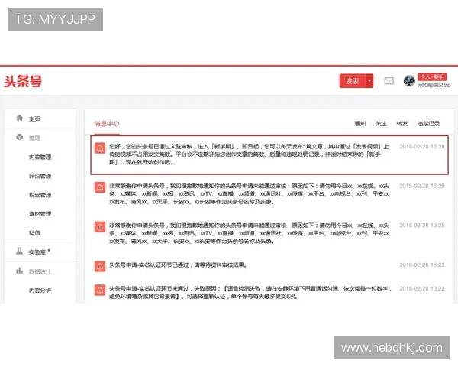Viewport: 458px width, 367px height.
Task: Open the dropdown arrow beside 发表
Action: coord(369,81)
